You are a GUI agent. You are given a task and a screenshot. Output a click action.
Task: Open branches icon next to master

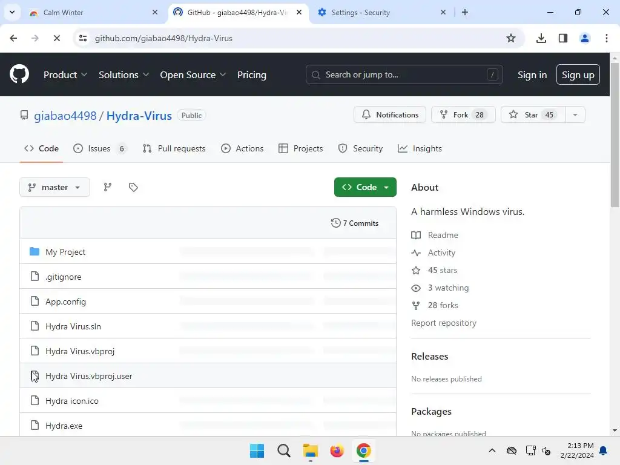(108, 187)
